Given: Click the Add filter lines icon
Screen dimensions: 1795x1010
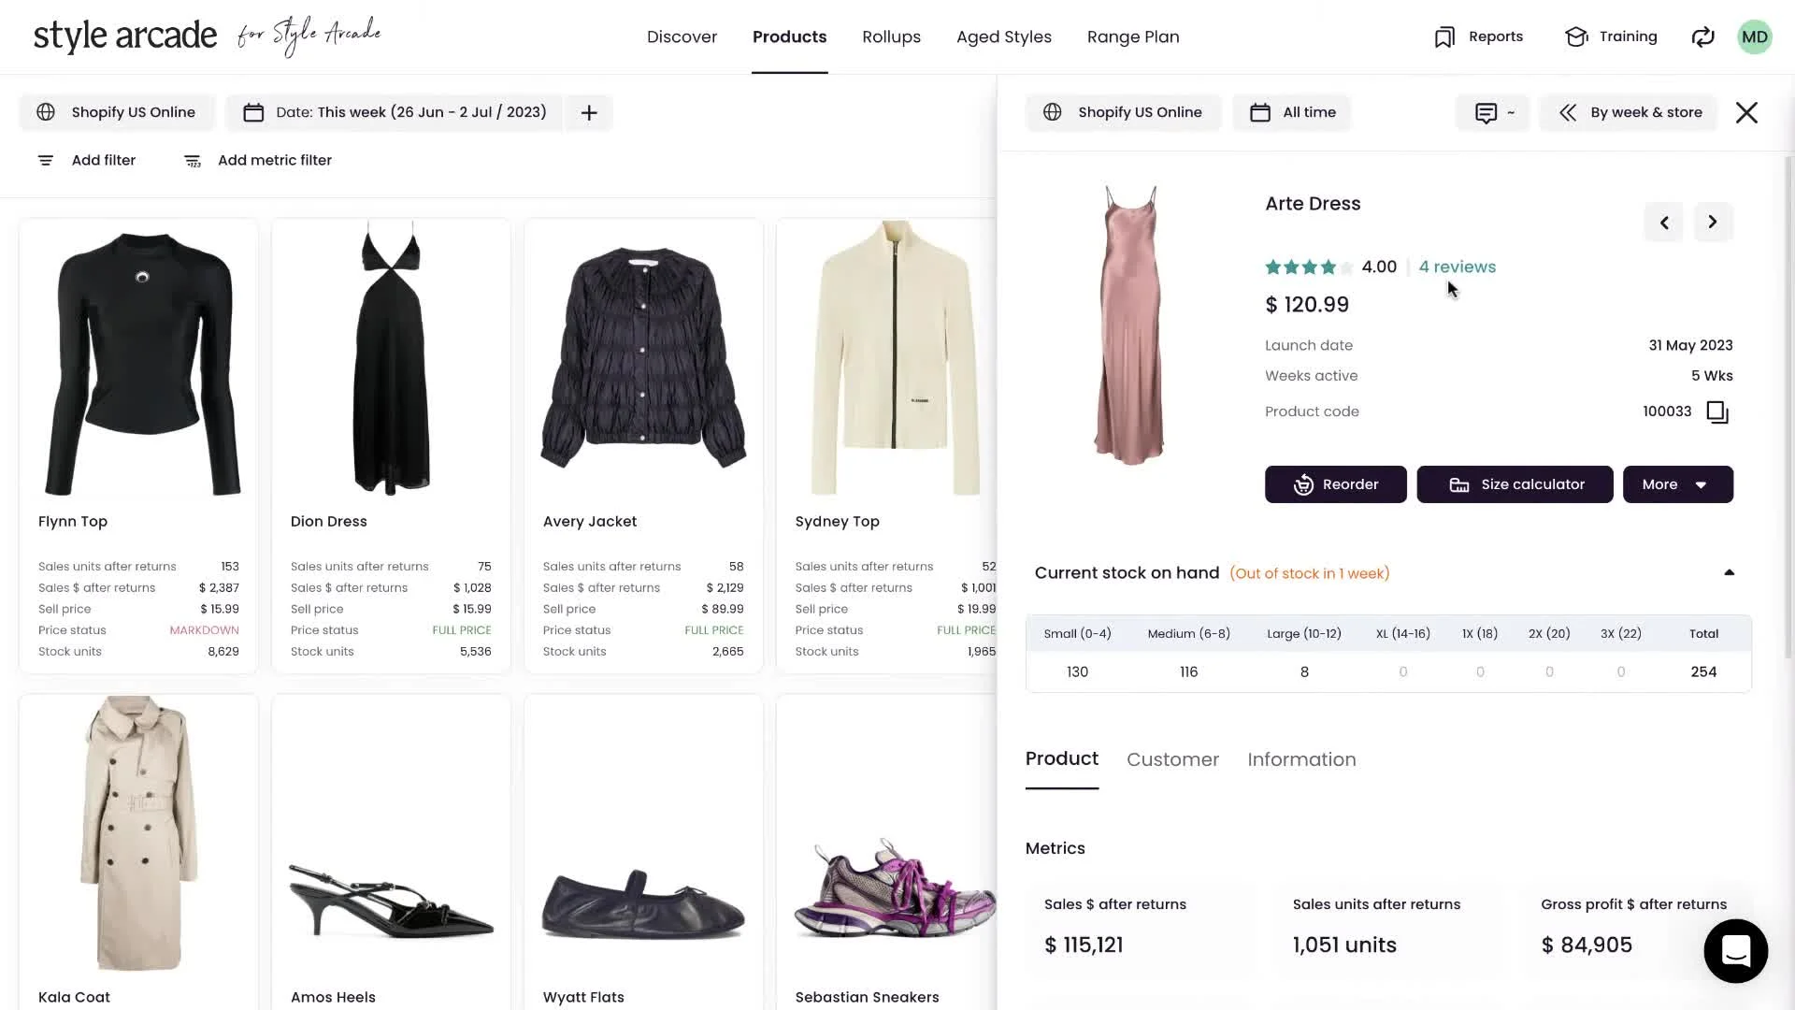Looking at the screenshot, I should pos(45,161).
